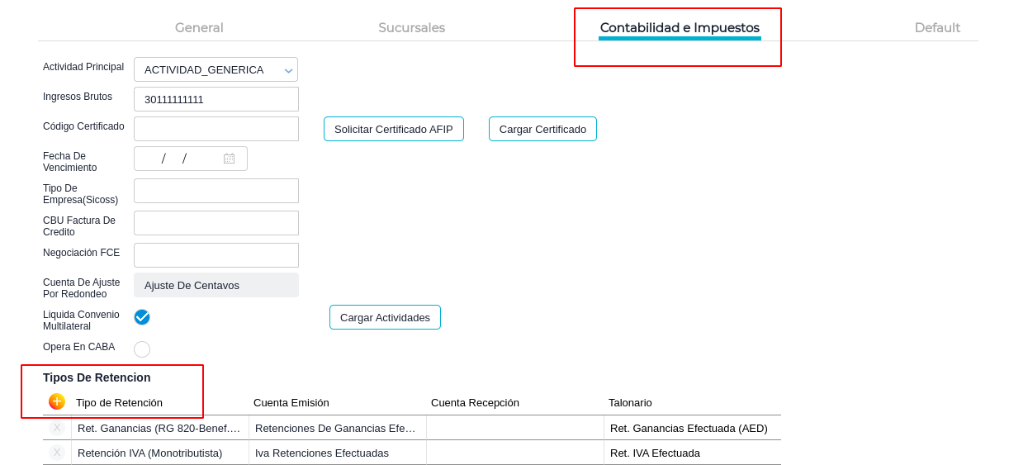Switch to the General tab

tap(199, 28)
